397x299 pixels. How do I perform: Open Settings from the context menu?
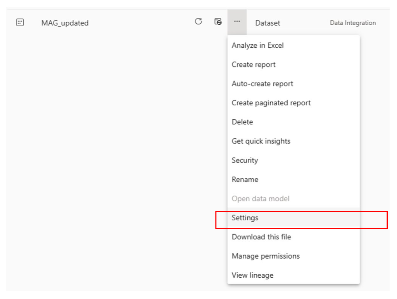(x=245, y=218)
